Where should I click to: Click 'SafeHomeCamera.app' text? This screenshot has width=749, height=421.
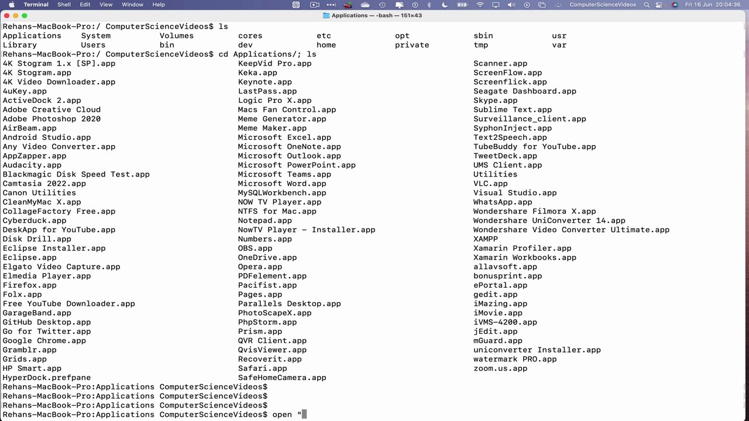click(282, 378)
